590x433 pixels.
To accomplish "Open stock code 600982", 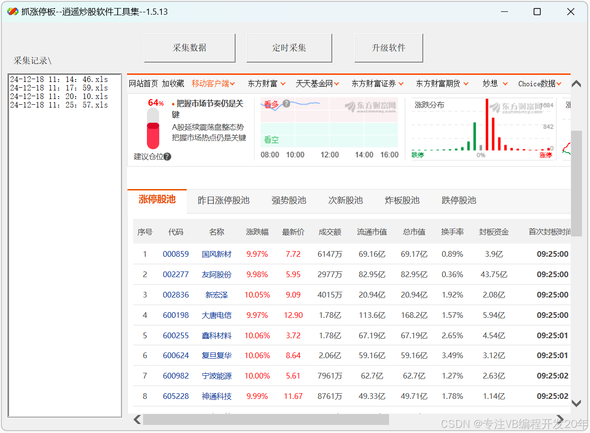I will 176,376.
